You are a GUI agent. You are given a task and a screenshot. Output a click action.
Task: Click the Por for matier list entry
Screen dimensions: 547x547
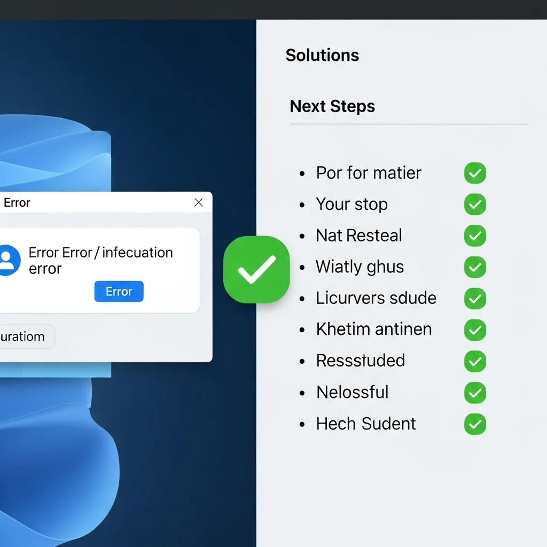(368, 173)
